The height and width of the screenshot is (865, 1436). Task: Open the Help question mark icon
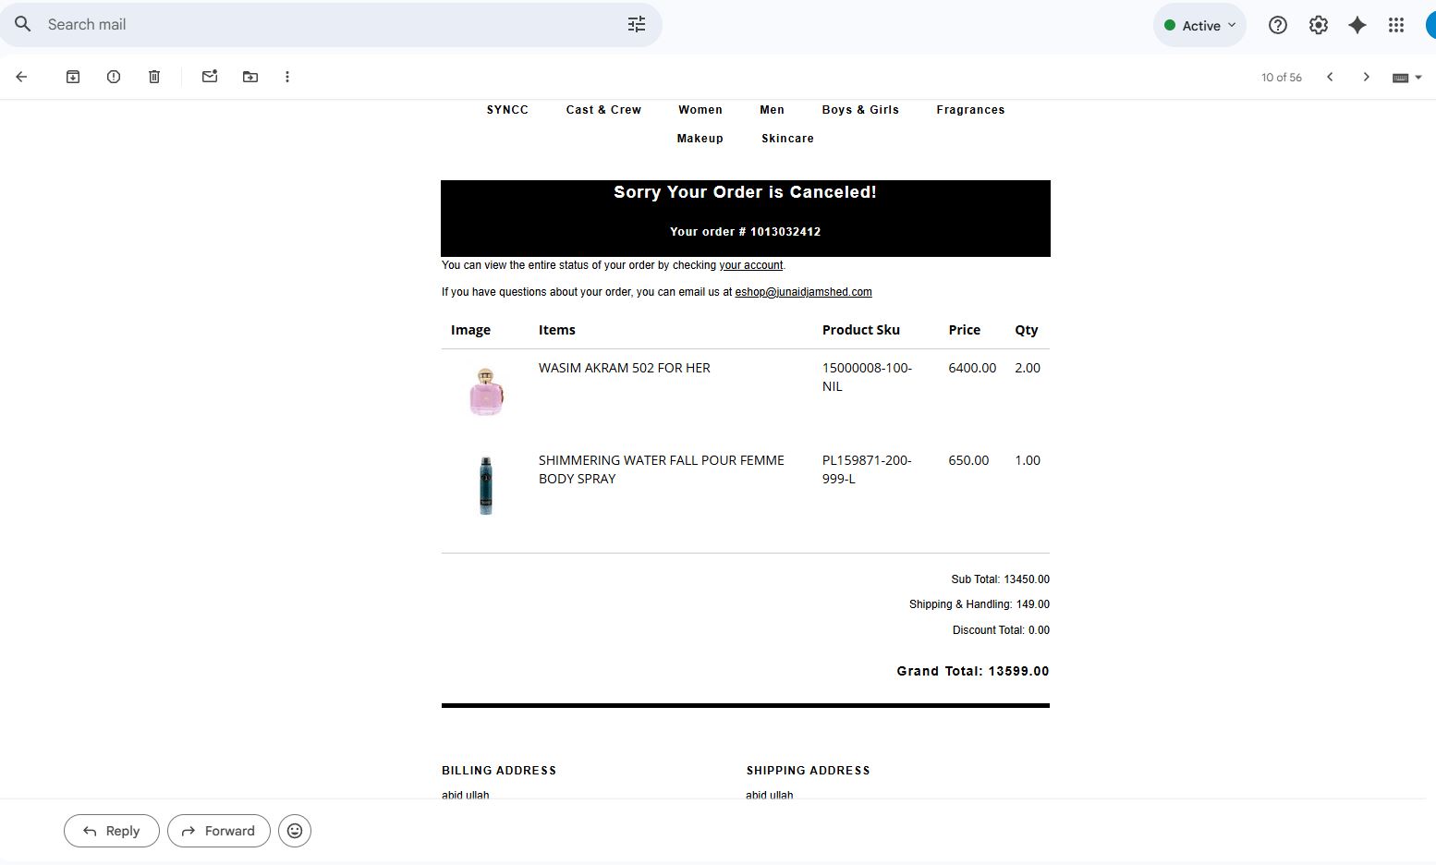(1278, 25)
